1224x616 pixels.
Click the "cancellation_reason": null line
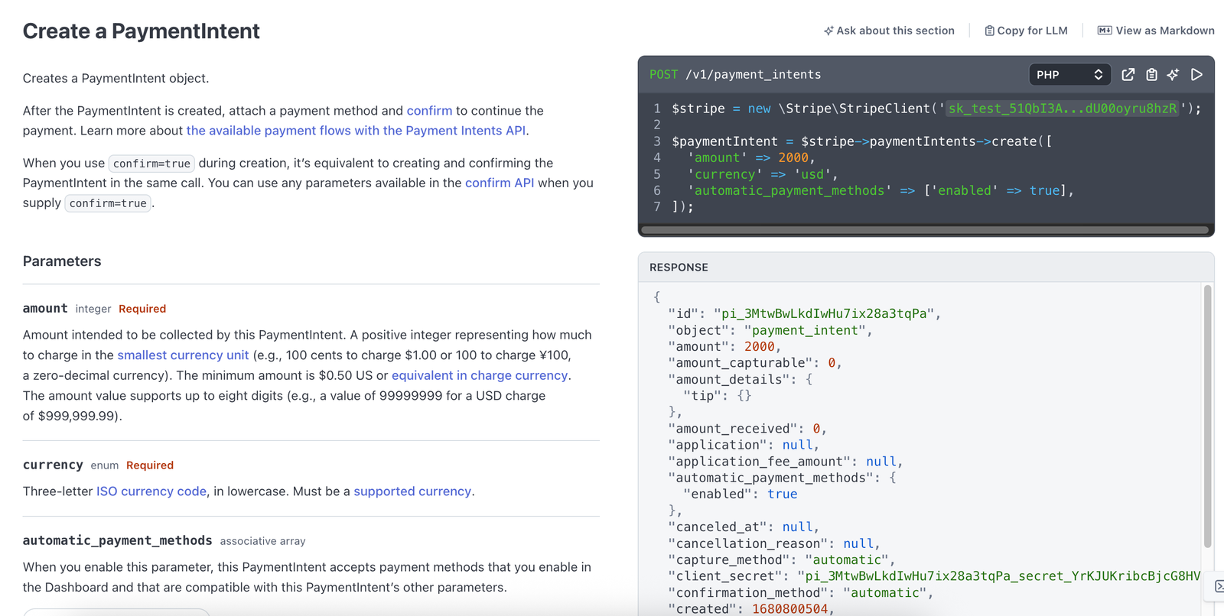(x=774, y=543)
